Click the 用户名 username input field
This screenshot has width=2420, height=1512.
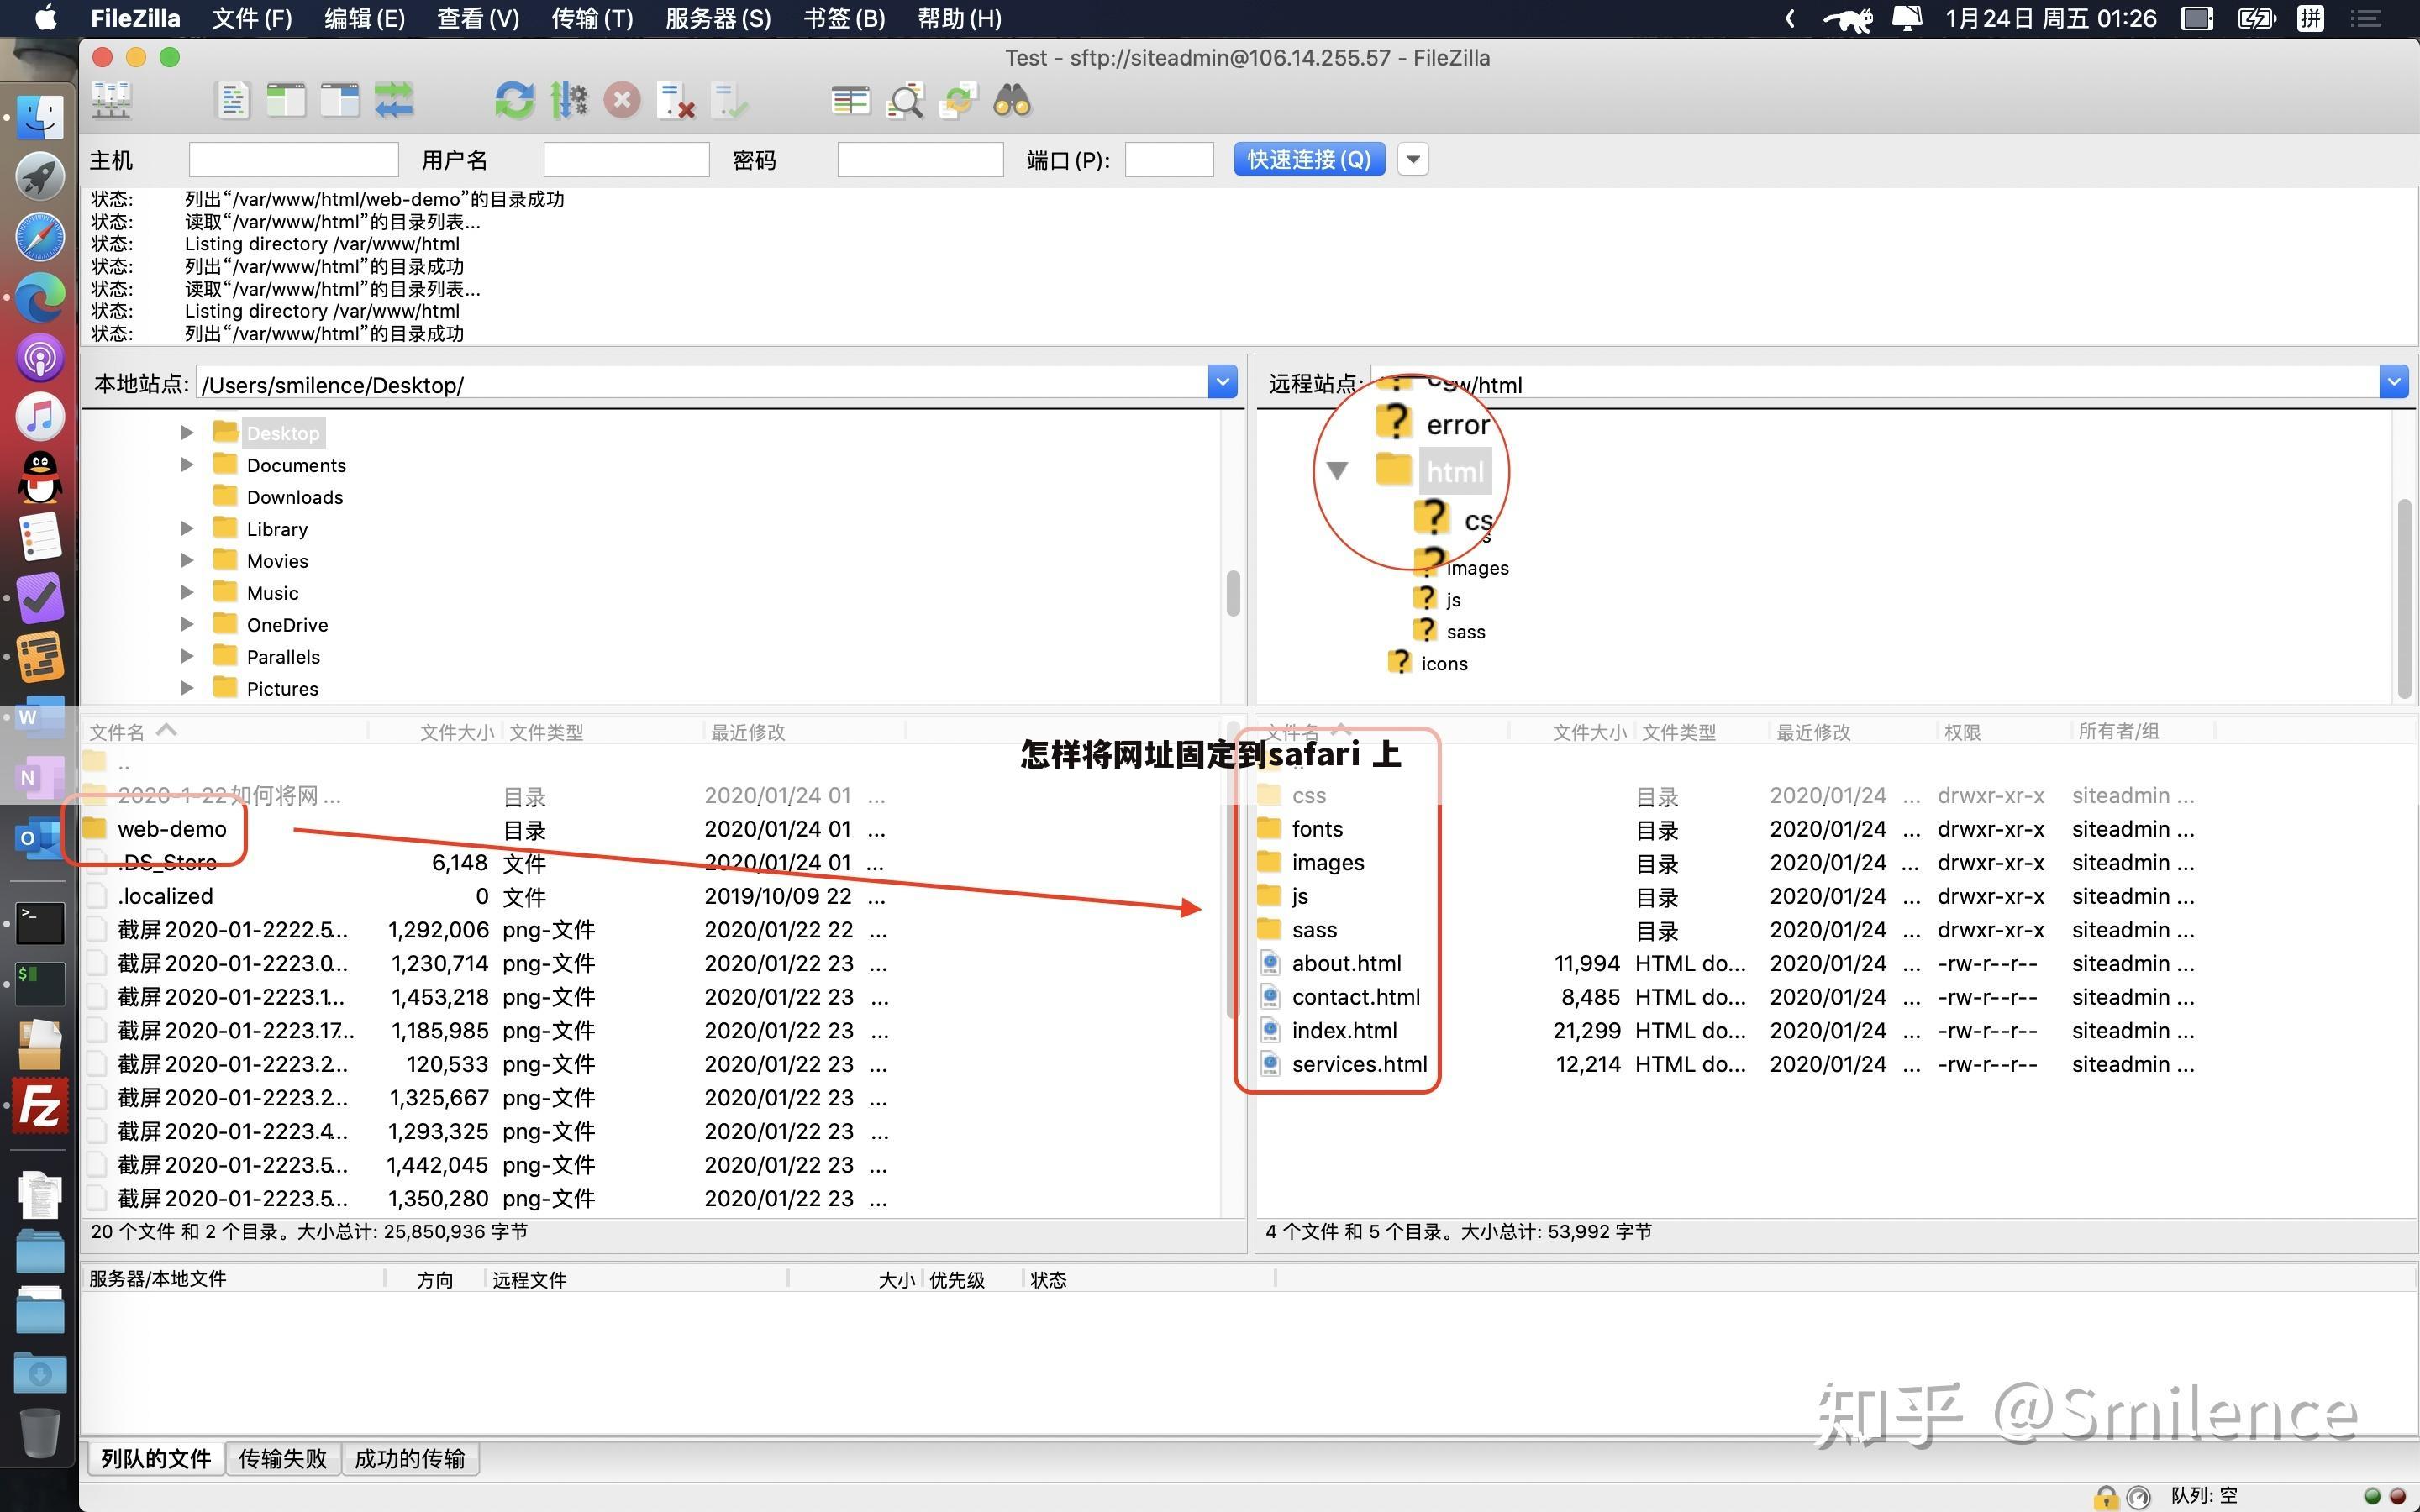626,160
